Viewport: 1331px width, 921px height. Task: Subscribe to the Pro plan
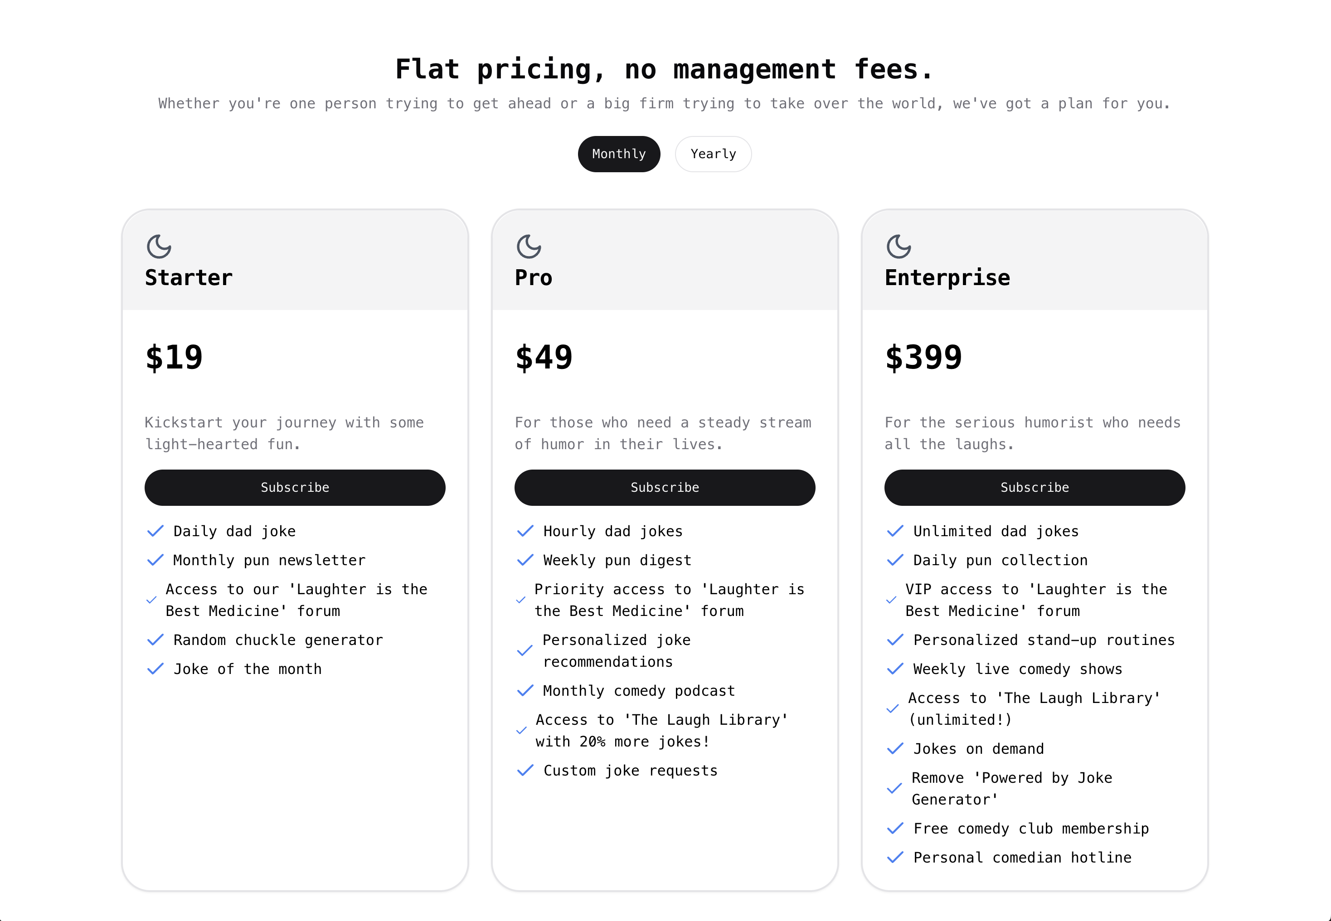(x=665, y=488)
